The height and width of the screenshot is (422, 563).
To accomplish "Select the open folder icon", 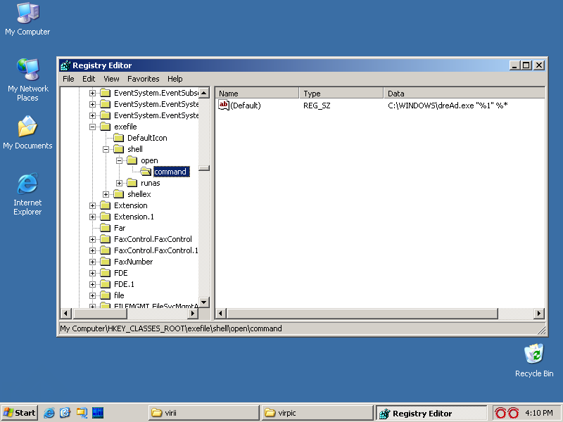I will (x=132, y=160).
